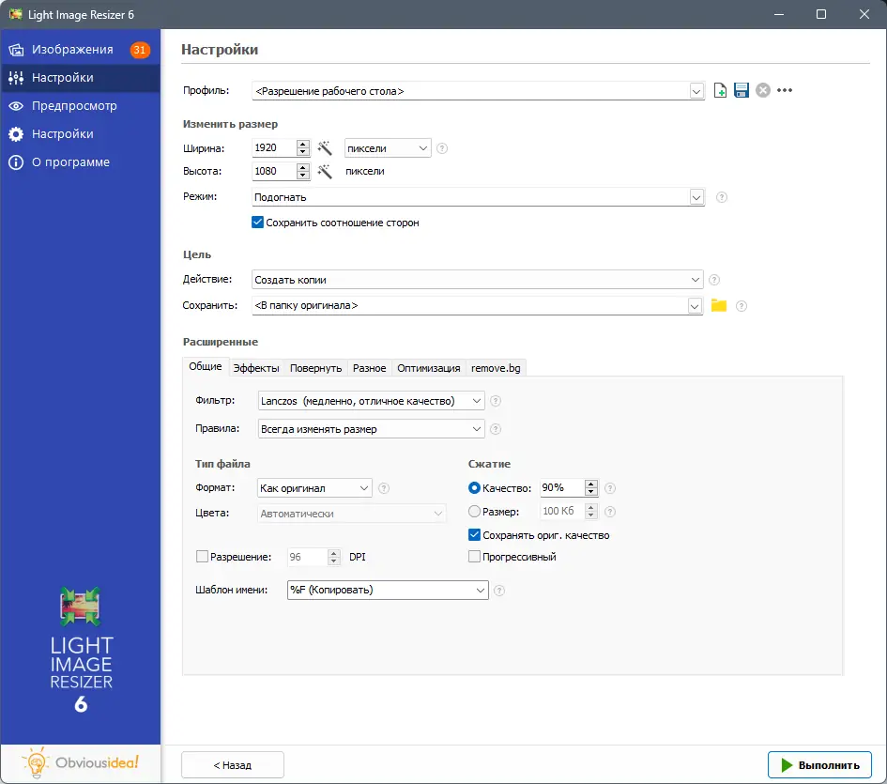Save the current profile using the floppy disk icon

pos(741,89)
